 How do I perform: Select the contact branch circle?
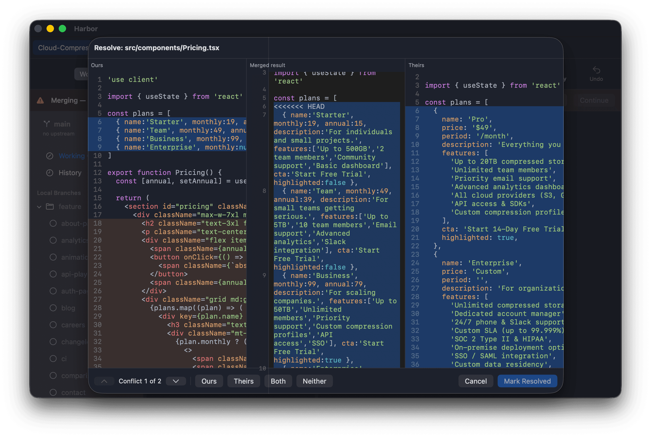(x=53, y=392)
